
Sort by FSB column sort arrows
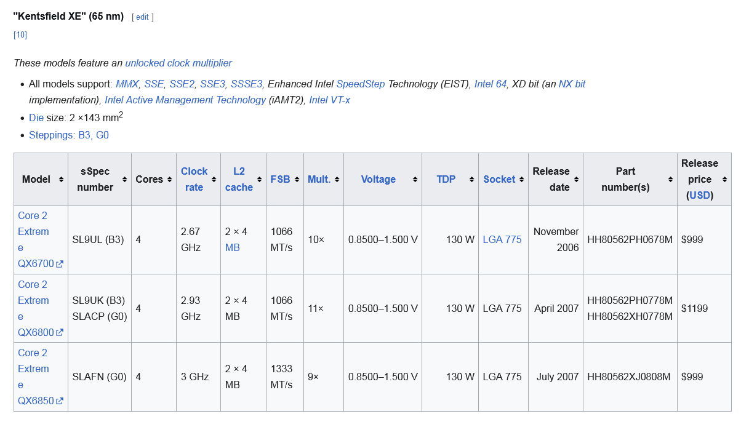coord(297,180)
